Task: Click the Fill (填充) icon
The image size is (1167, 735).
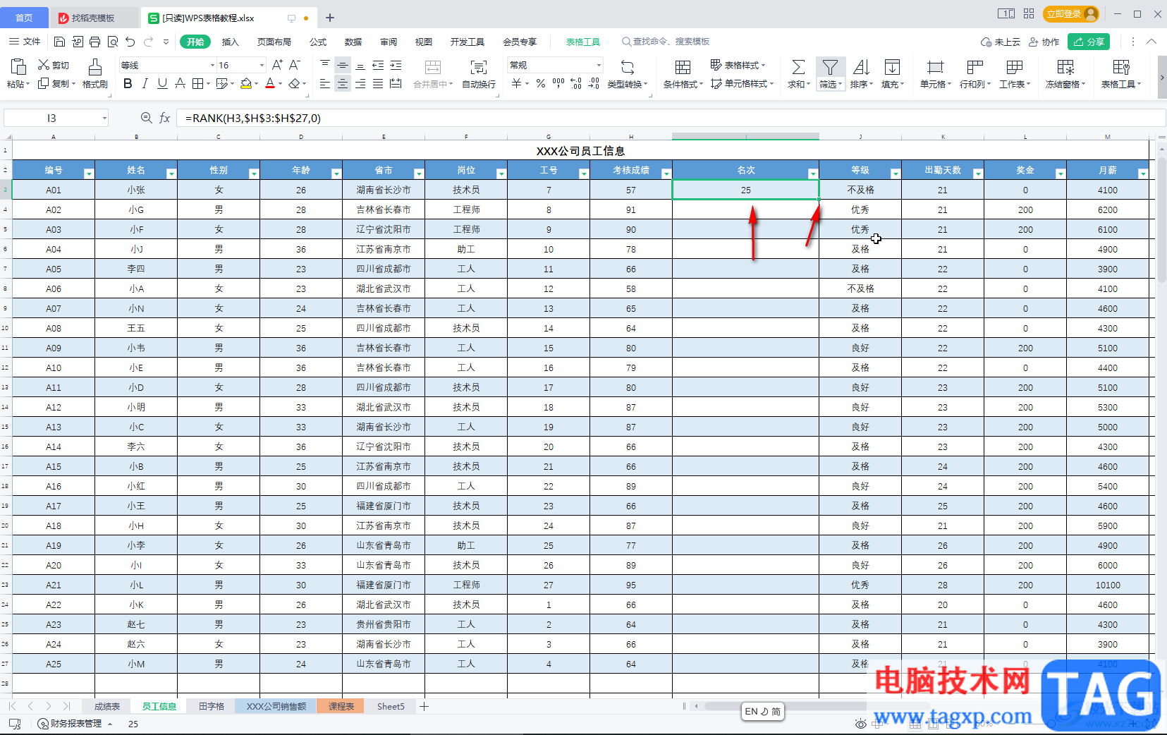Action: click(892, 67)
